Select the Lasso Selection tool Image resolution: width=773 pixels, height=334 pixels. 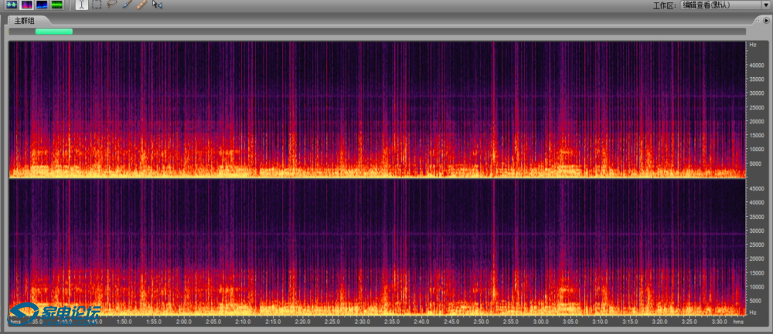tap(112, 5)
